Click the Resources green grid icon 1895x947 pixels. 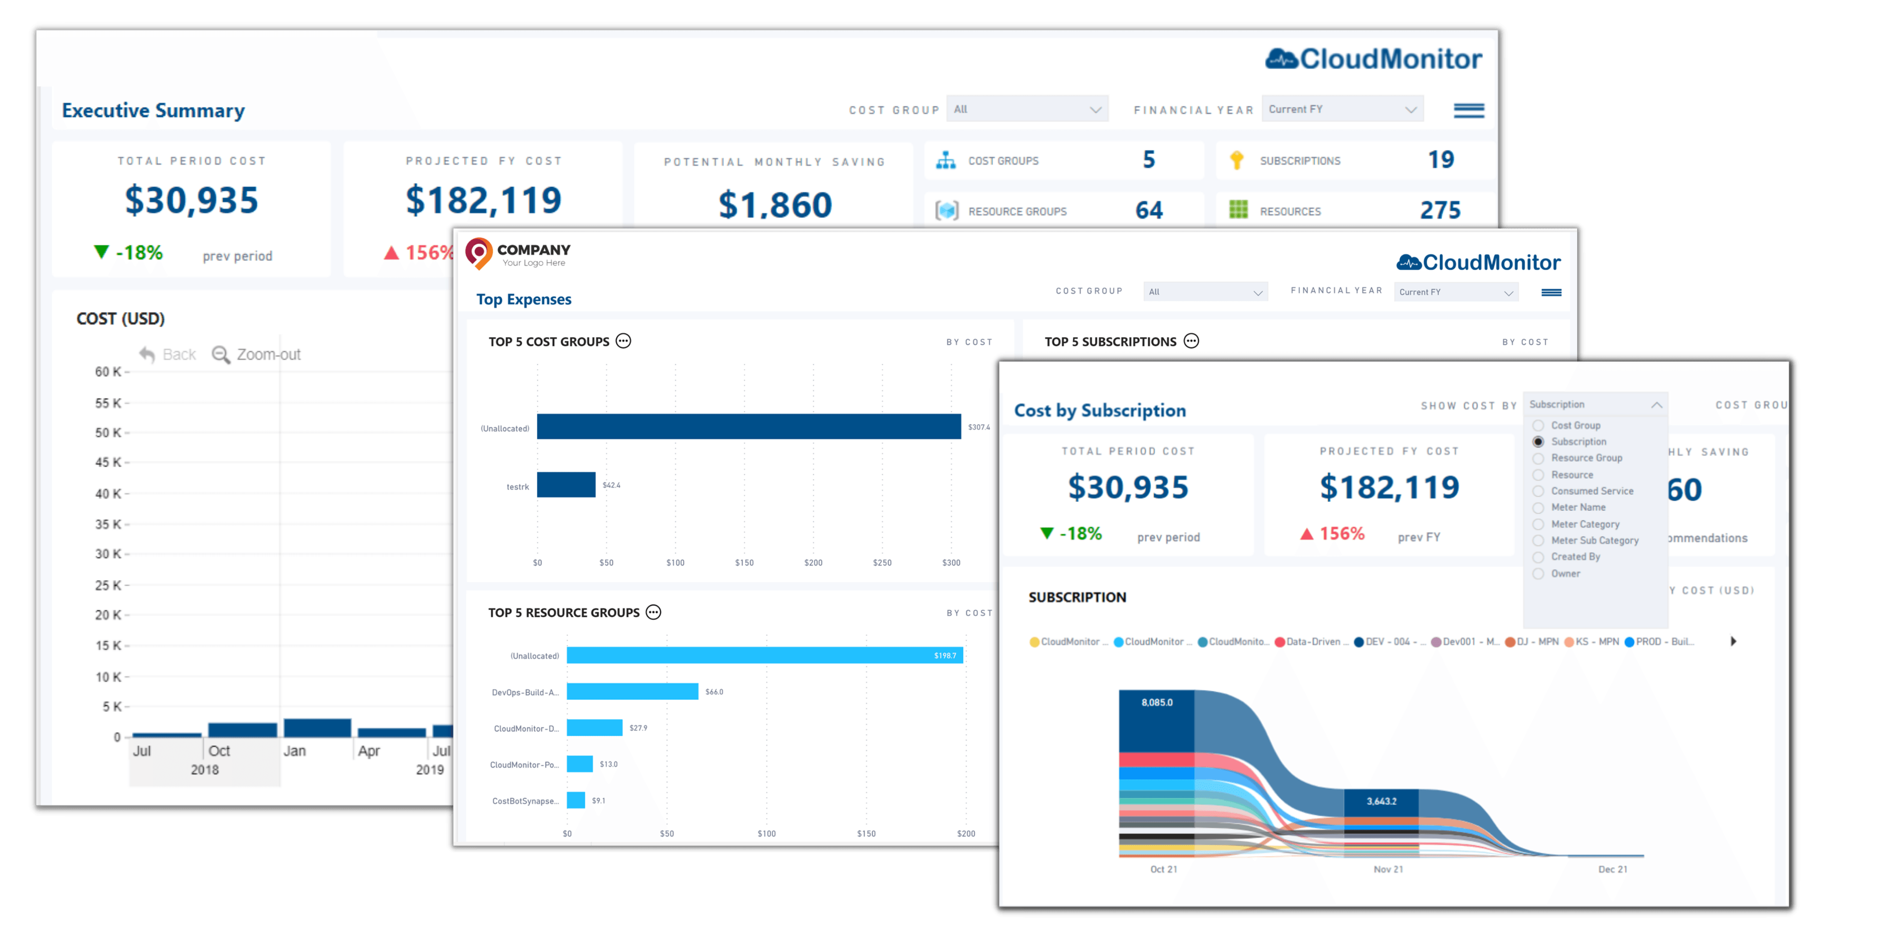(1238, 210)
